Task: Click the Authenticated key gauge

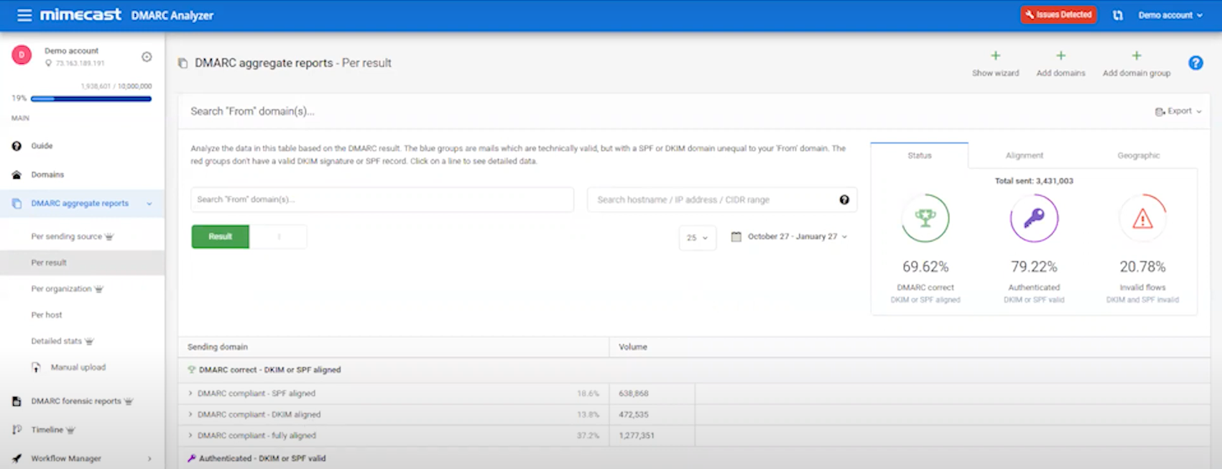Action: click(1034, 218)
